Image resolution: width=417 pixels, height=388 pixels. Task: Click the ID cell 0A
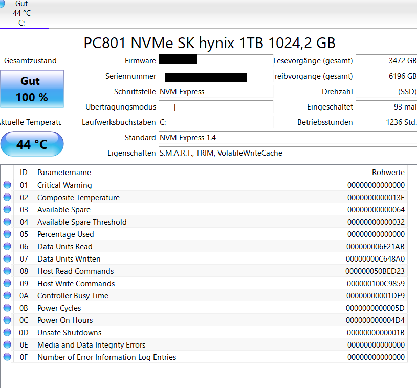click(x=24, y=296)
